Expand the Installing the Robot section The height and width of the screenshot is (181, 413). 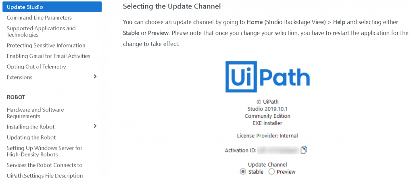coord(95,126)
